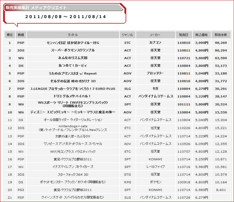Click sales figure 32,180
Viewport: 234px width, 202px height.
221,73
